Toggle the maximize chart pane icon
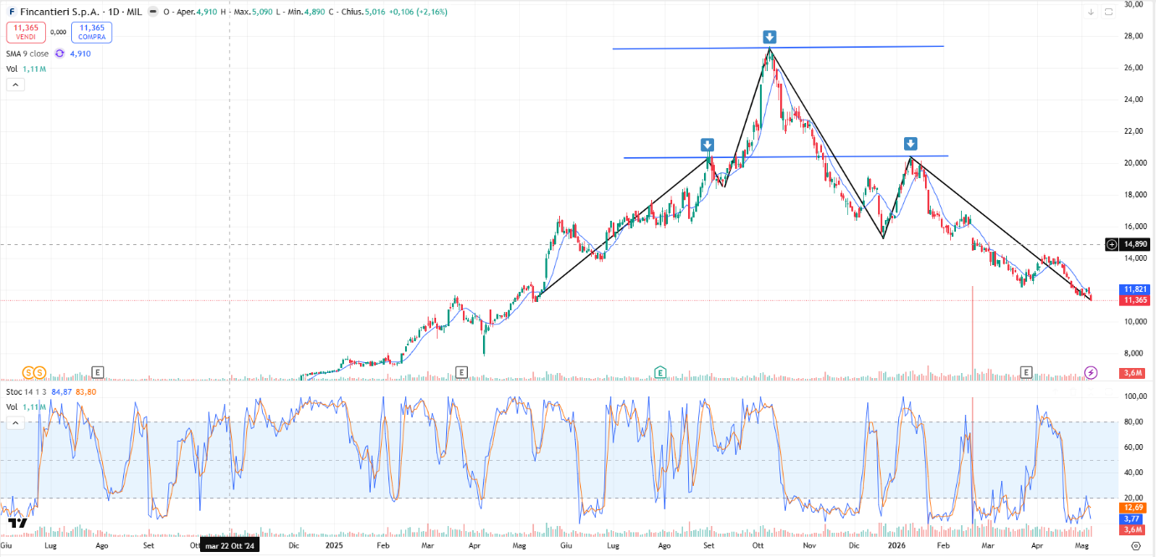 tap(1109, 12)
